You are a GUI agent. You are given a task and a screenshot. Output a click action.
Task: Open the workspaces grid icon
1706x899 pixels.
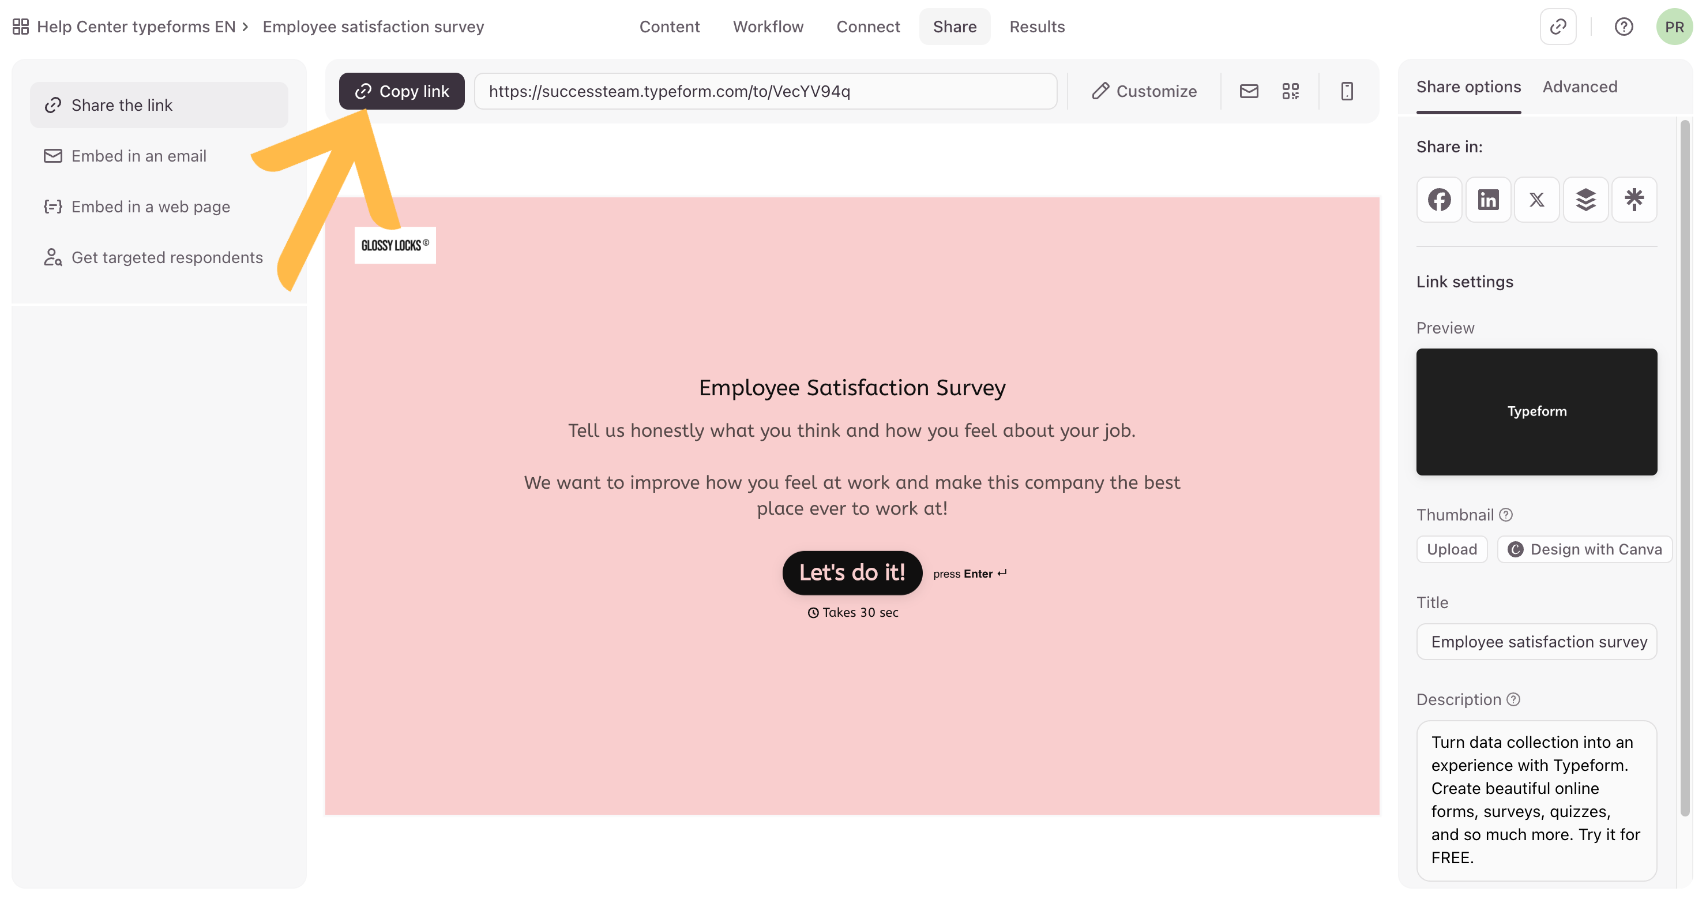point(21,27)
